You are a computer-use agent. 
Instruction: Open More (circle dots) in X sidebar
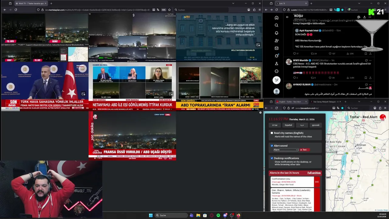coord(276,71)
